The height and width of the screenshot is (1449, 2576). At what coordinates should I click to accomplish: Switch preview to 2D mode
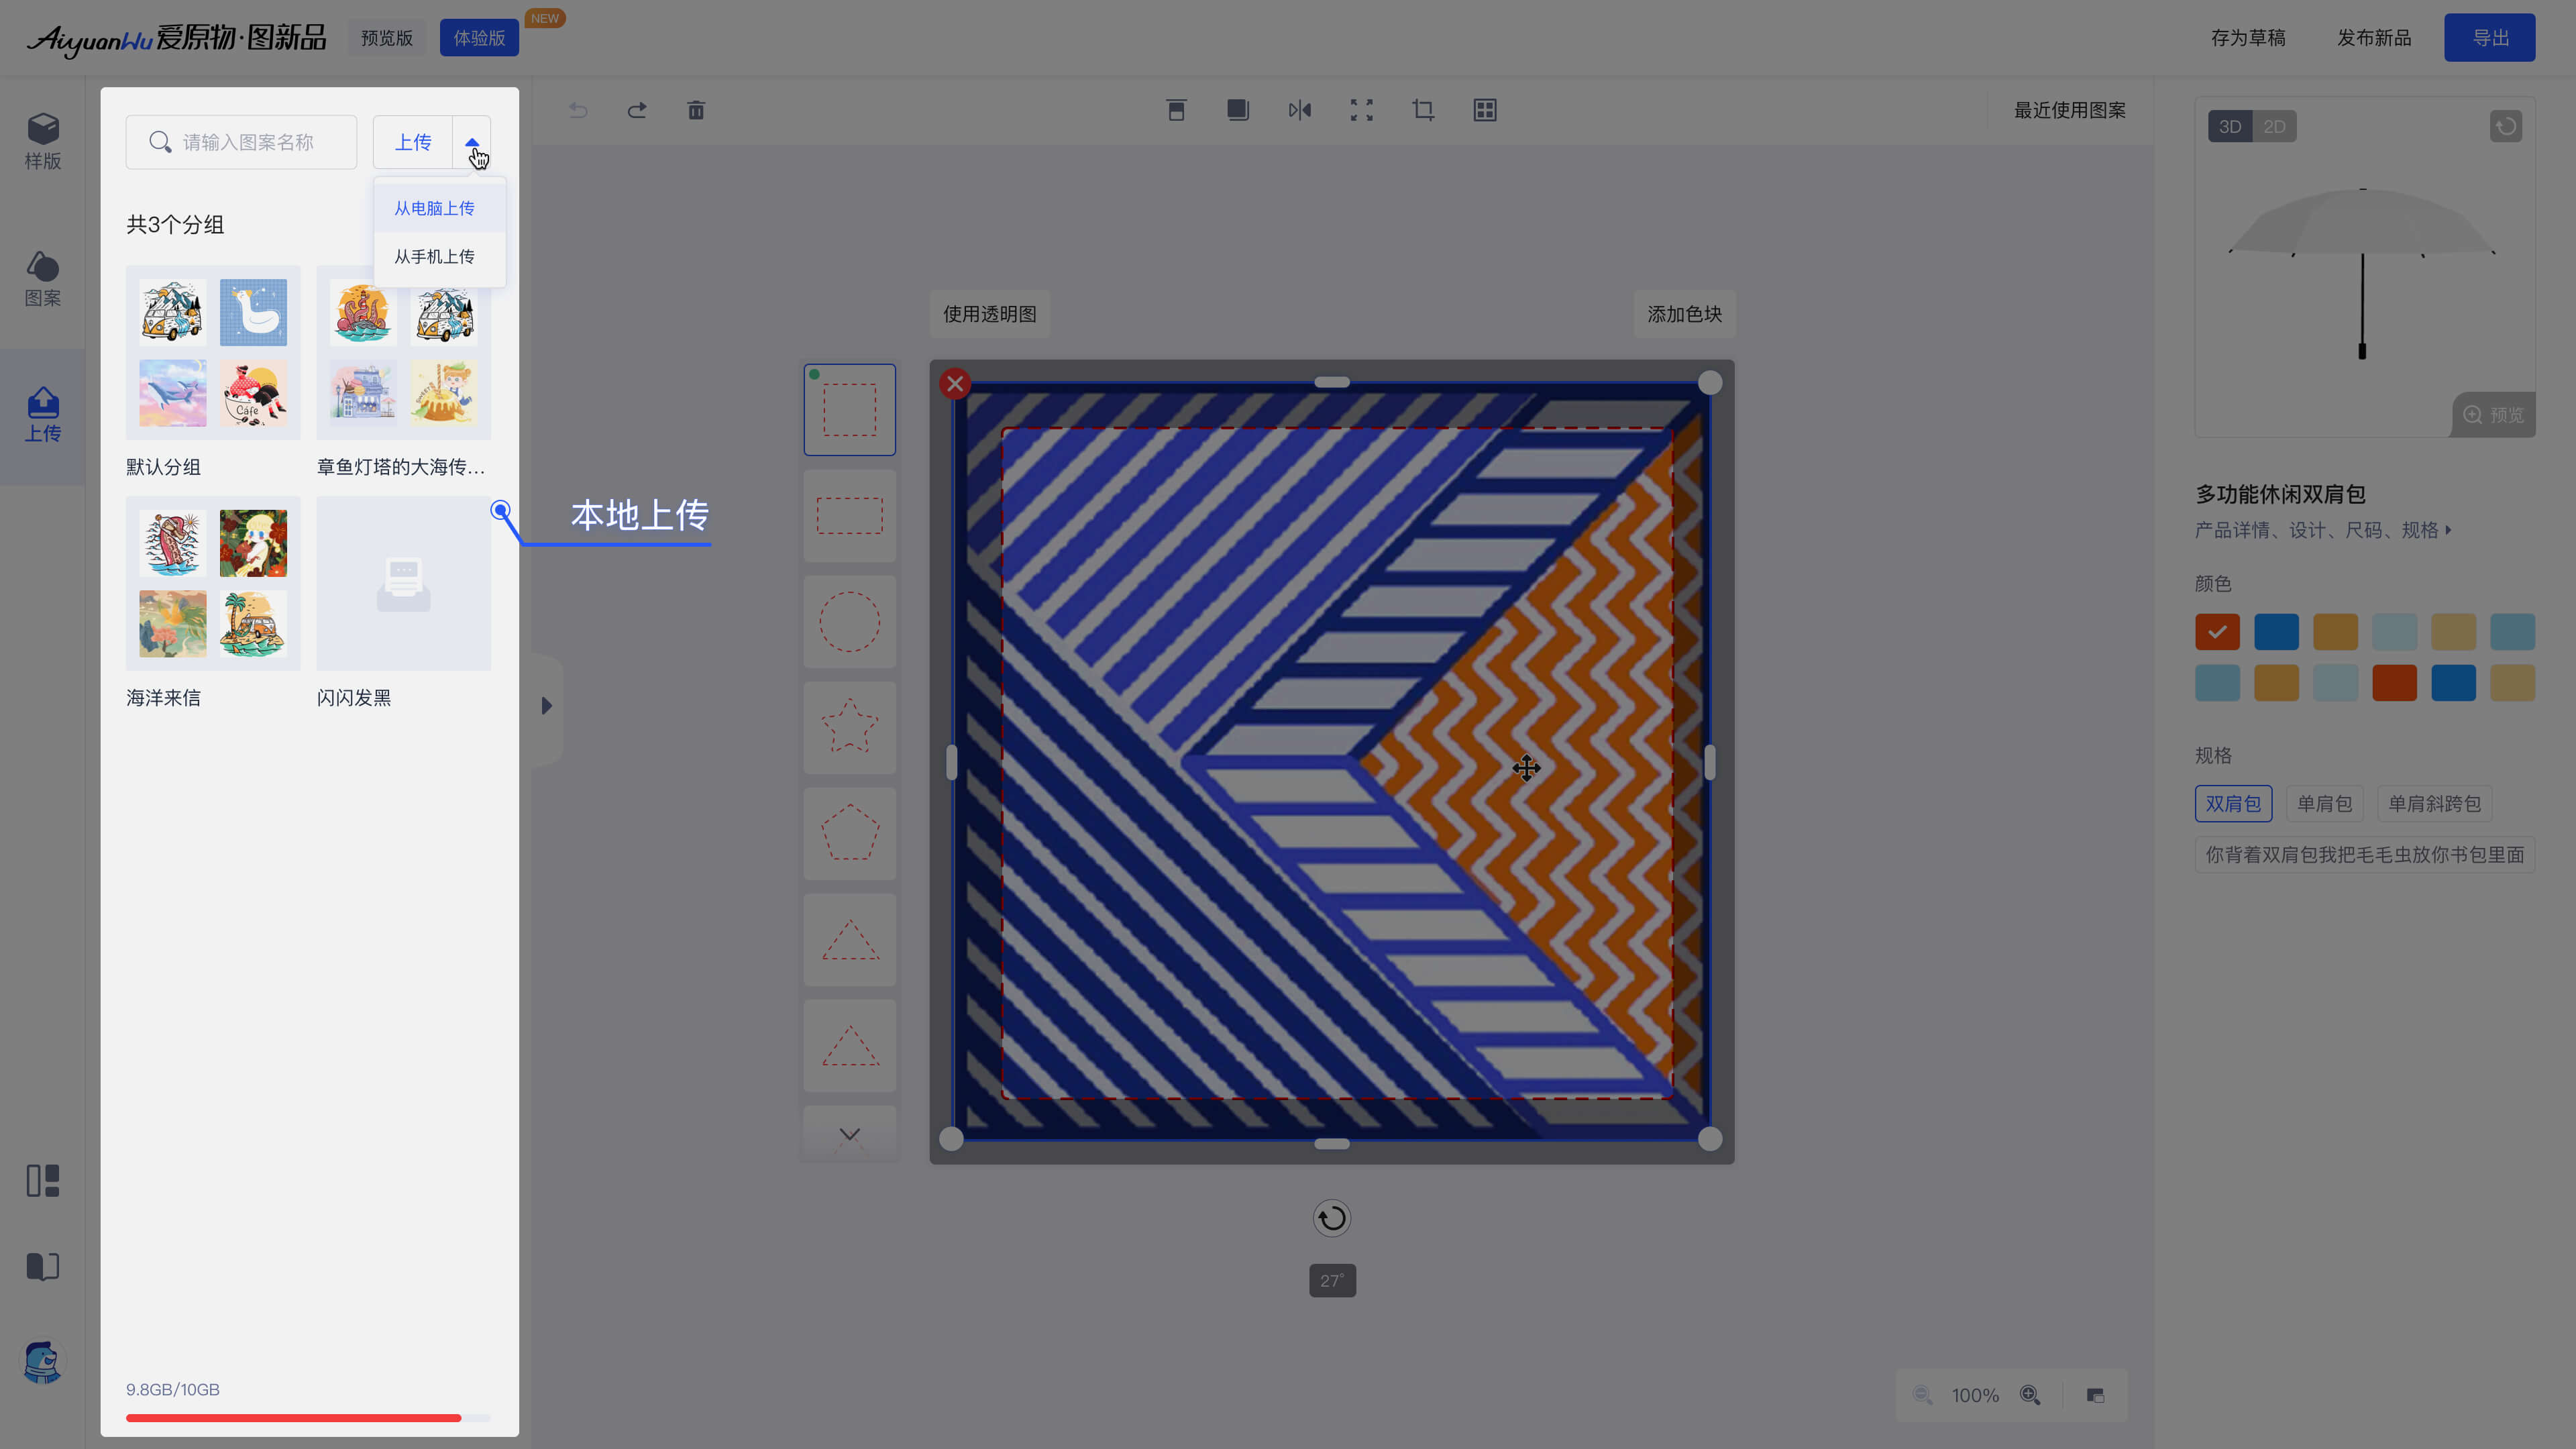point(2274,126)
